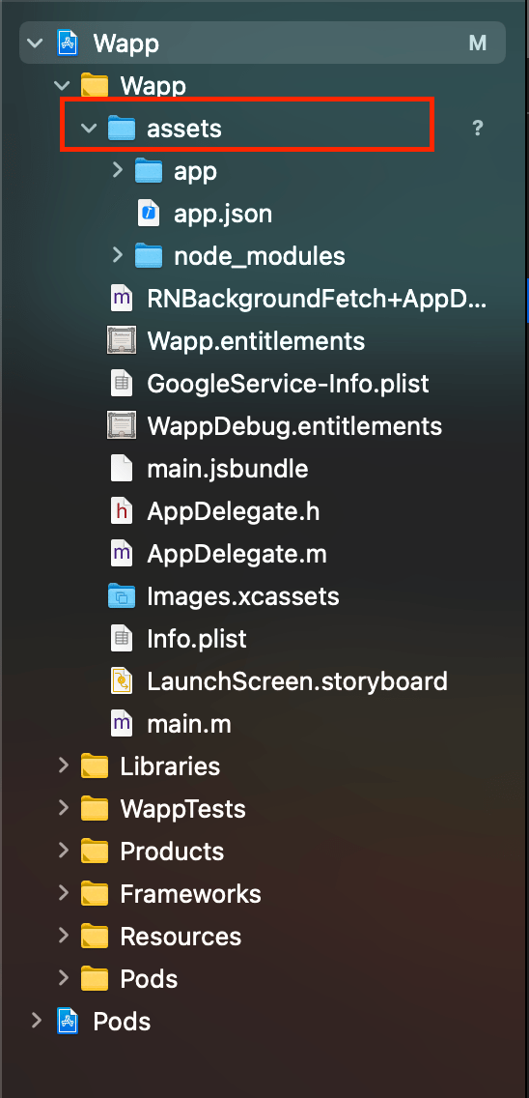Click the blue assets folder icon
Screen dimensions: 529x1098
click(x=121, y=129)
